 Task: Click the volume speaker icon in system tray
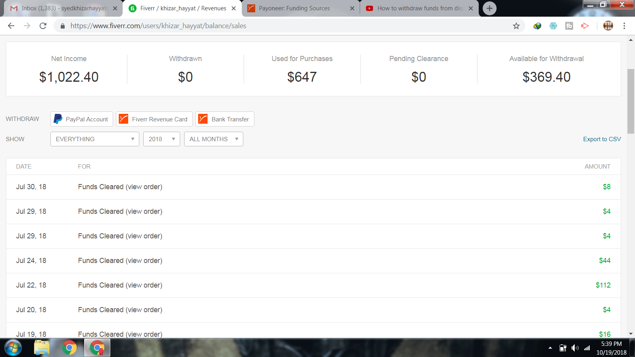(575, 348)
